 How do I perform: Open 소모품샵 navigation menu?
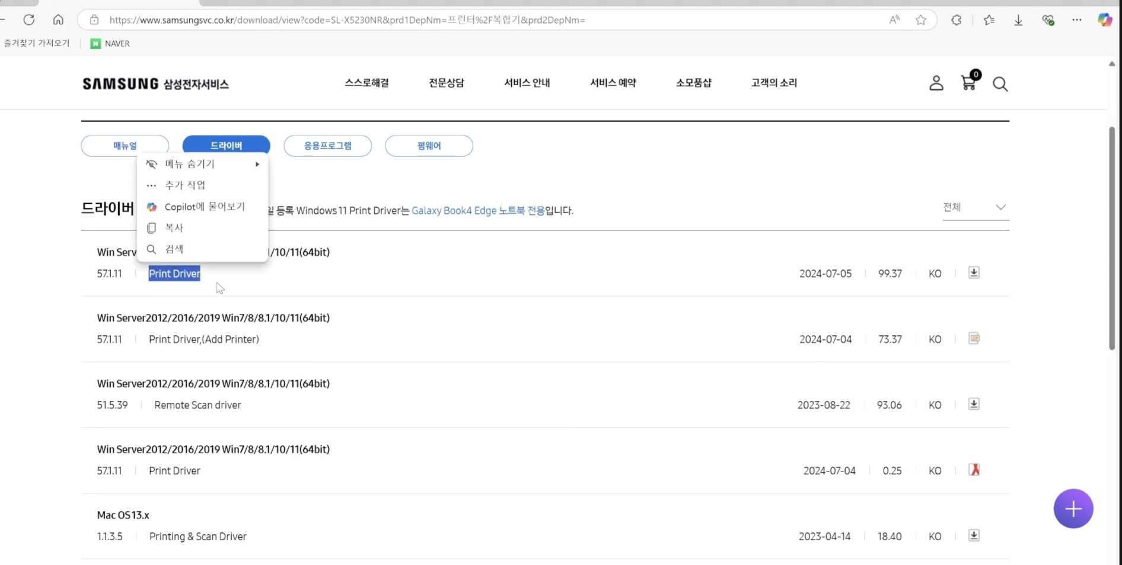tap(694, 83)
